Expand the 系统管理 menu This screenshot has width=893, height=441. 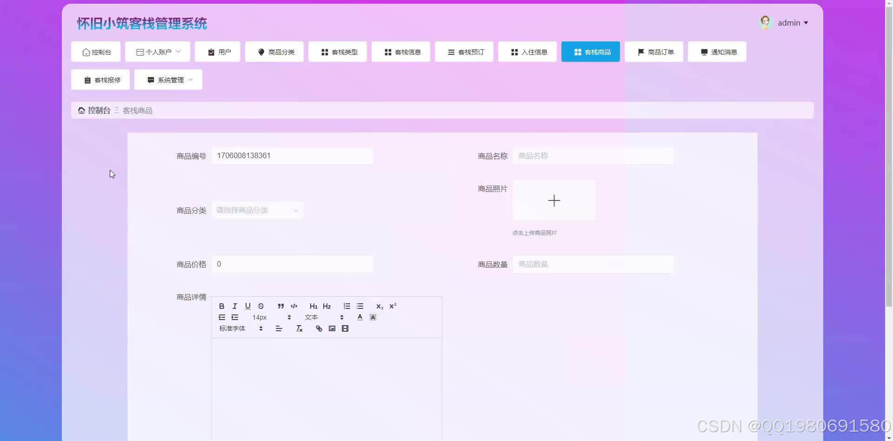point(168,80)
